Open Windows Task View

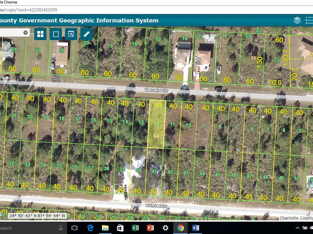coord(74,228)
